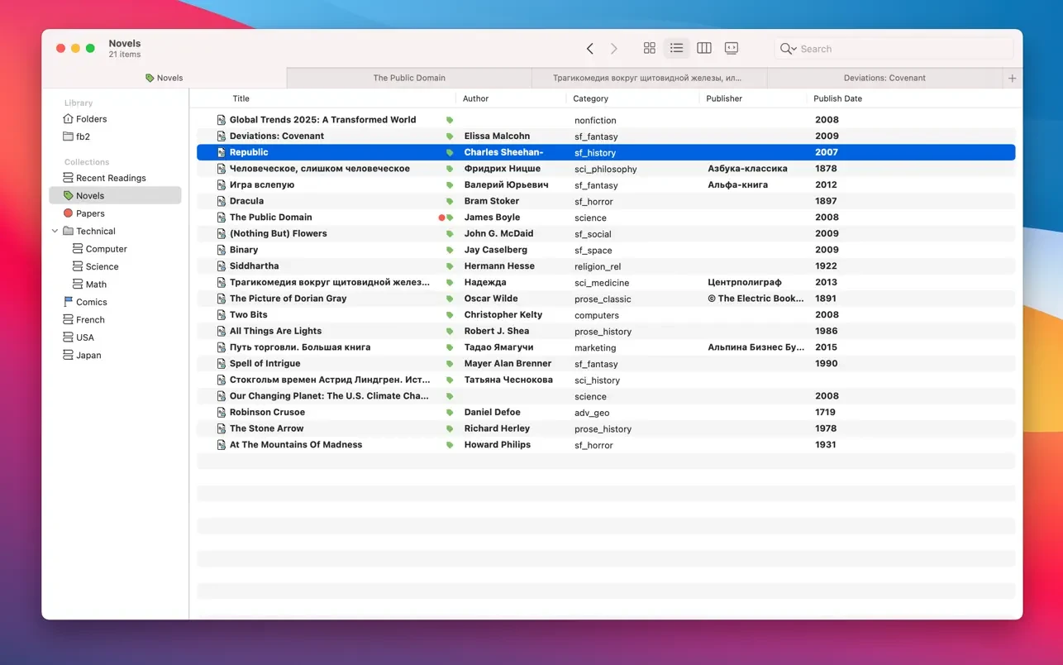Open the Comics collection

click(x=91, y=302)
